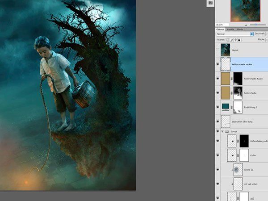
Task: Click Farbfüllung 1 teal fill swatch
Action: click(x=226, y=107)
